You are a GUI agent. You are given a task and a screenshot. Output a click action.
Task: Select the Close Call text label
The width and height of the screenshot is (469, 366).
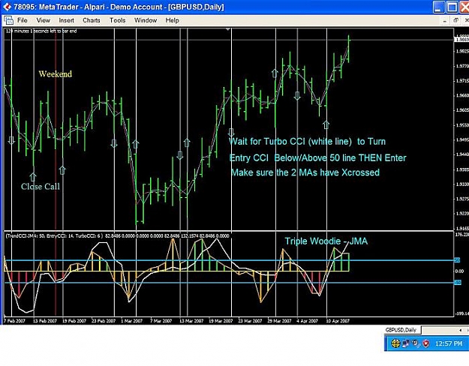(x=41, y=187)
